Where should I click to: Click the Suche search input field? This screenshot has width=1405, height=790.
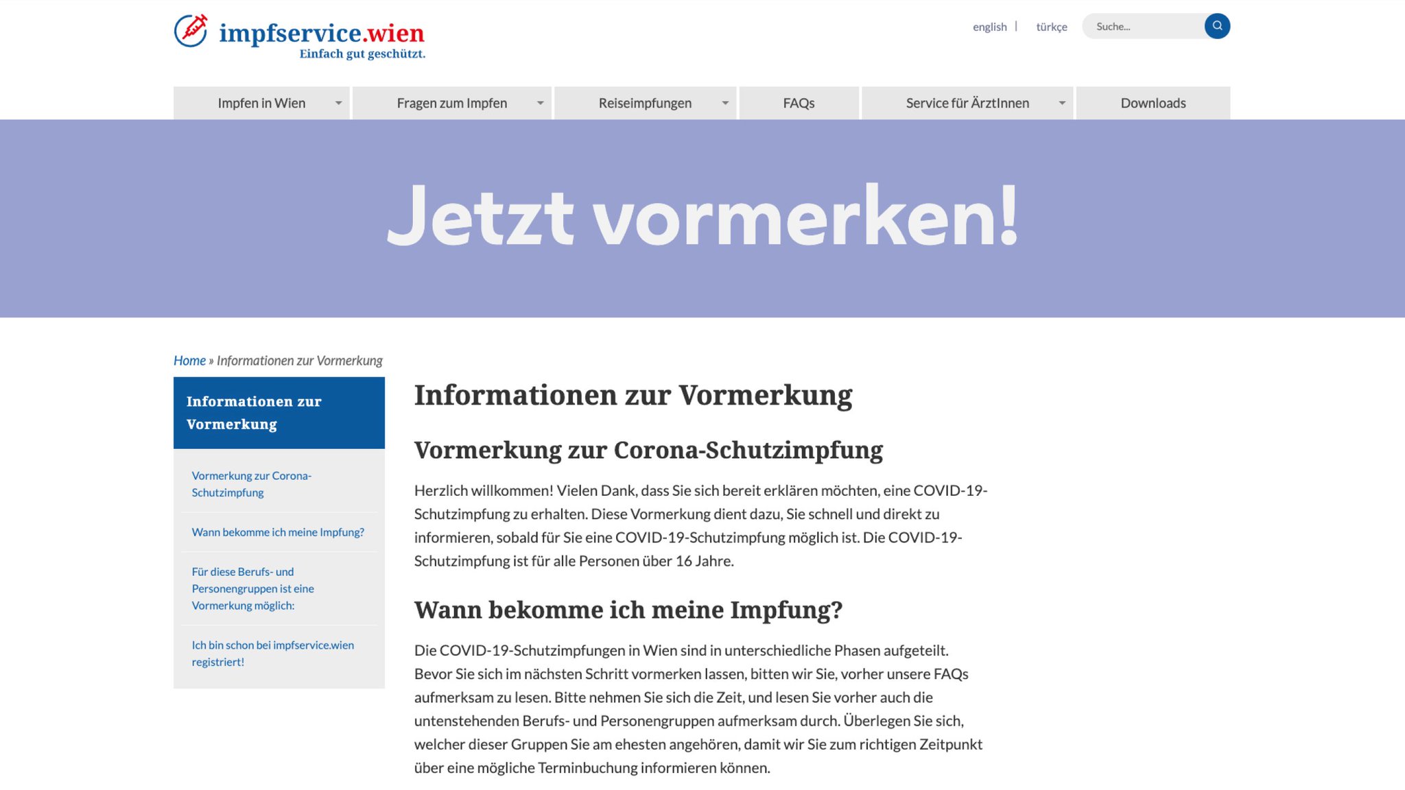pyautogui.click(x=1142, y=27)
